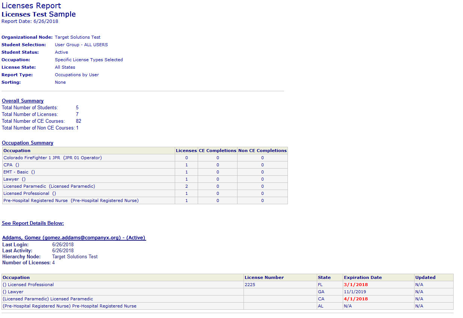This screenshot has width=463, height=318.
Task: Select the Licenses Report title
Action: tap(31, 6)
